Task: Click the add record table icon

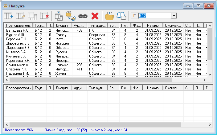Action: tap(8, 16)
